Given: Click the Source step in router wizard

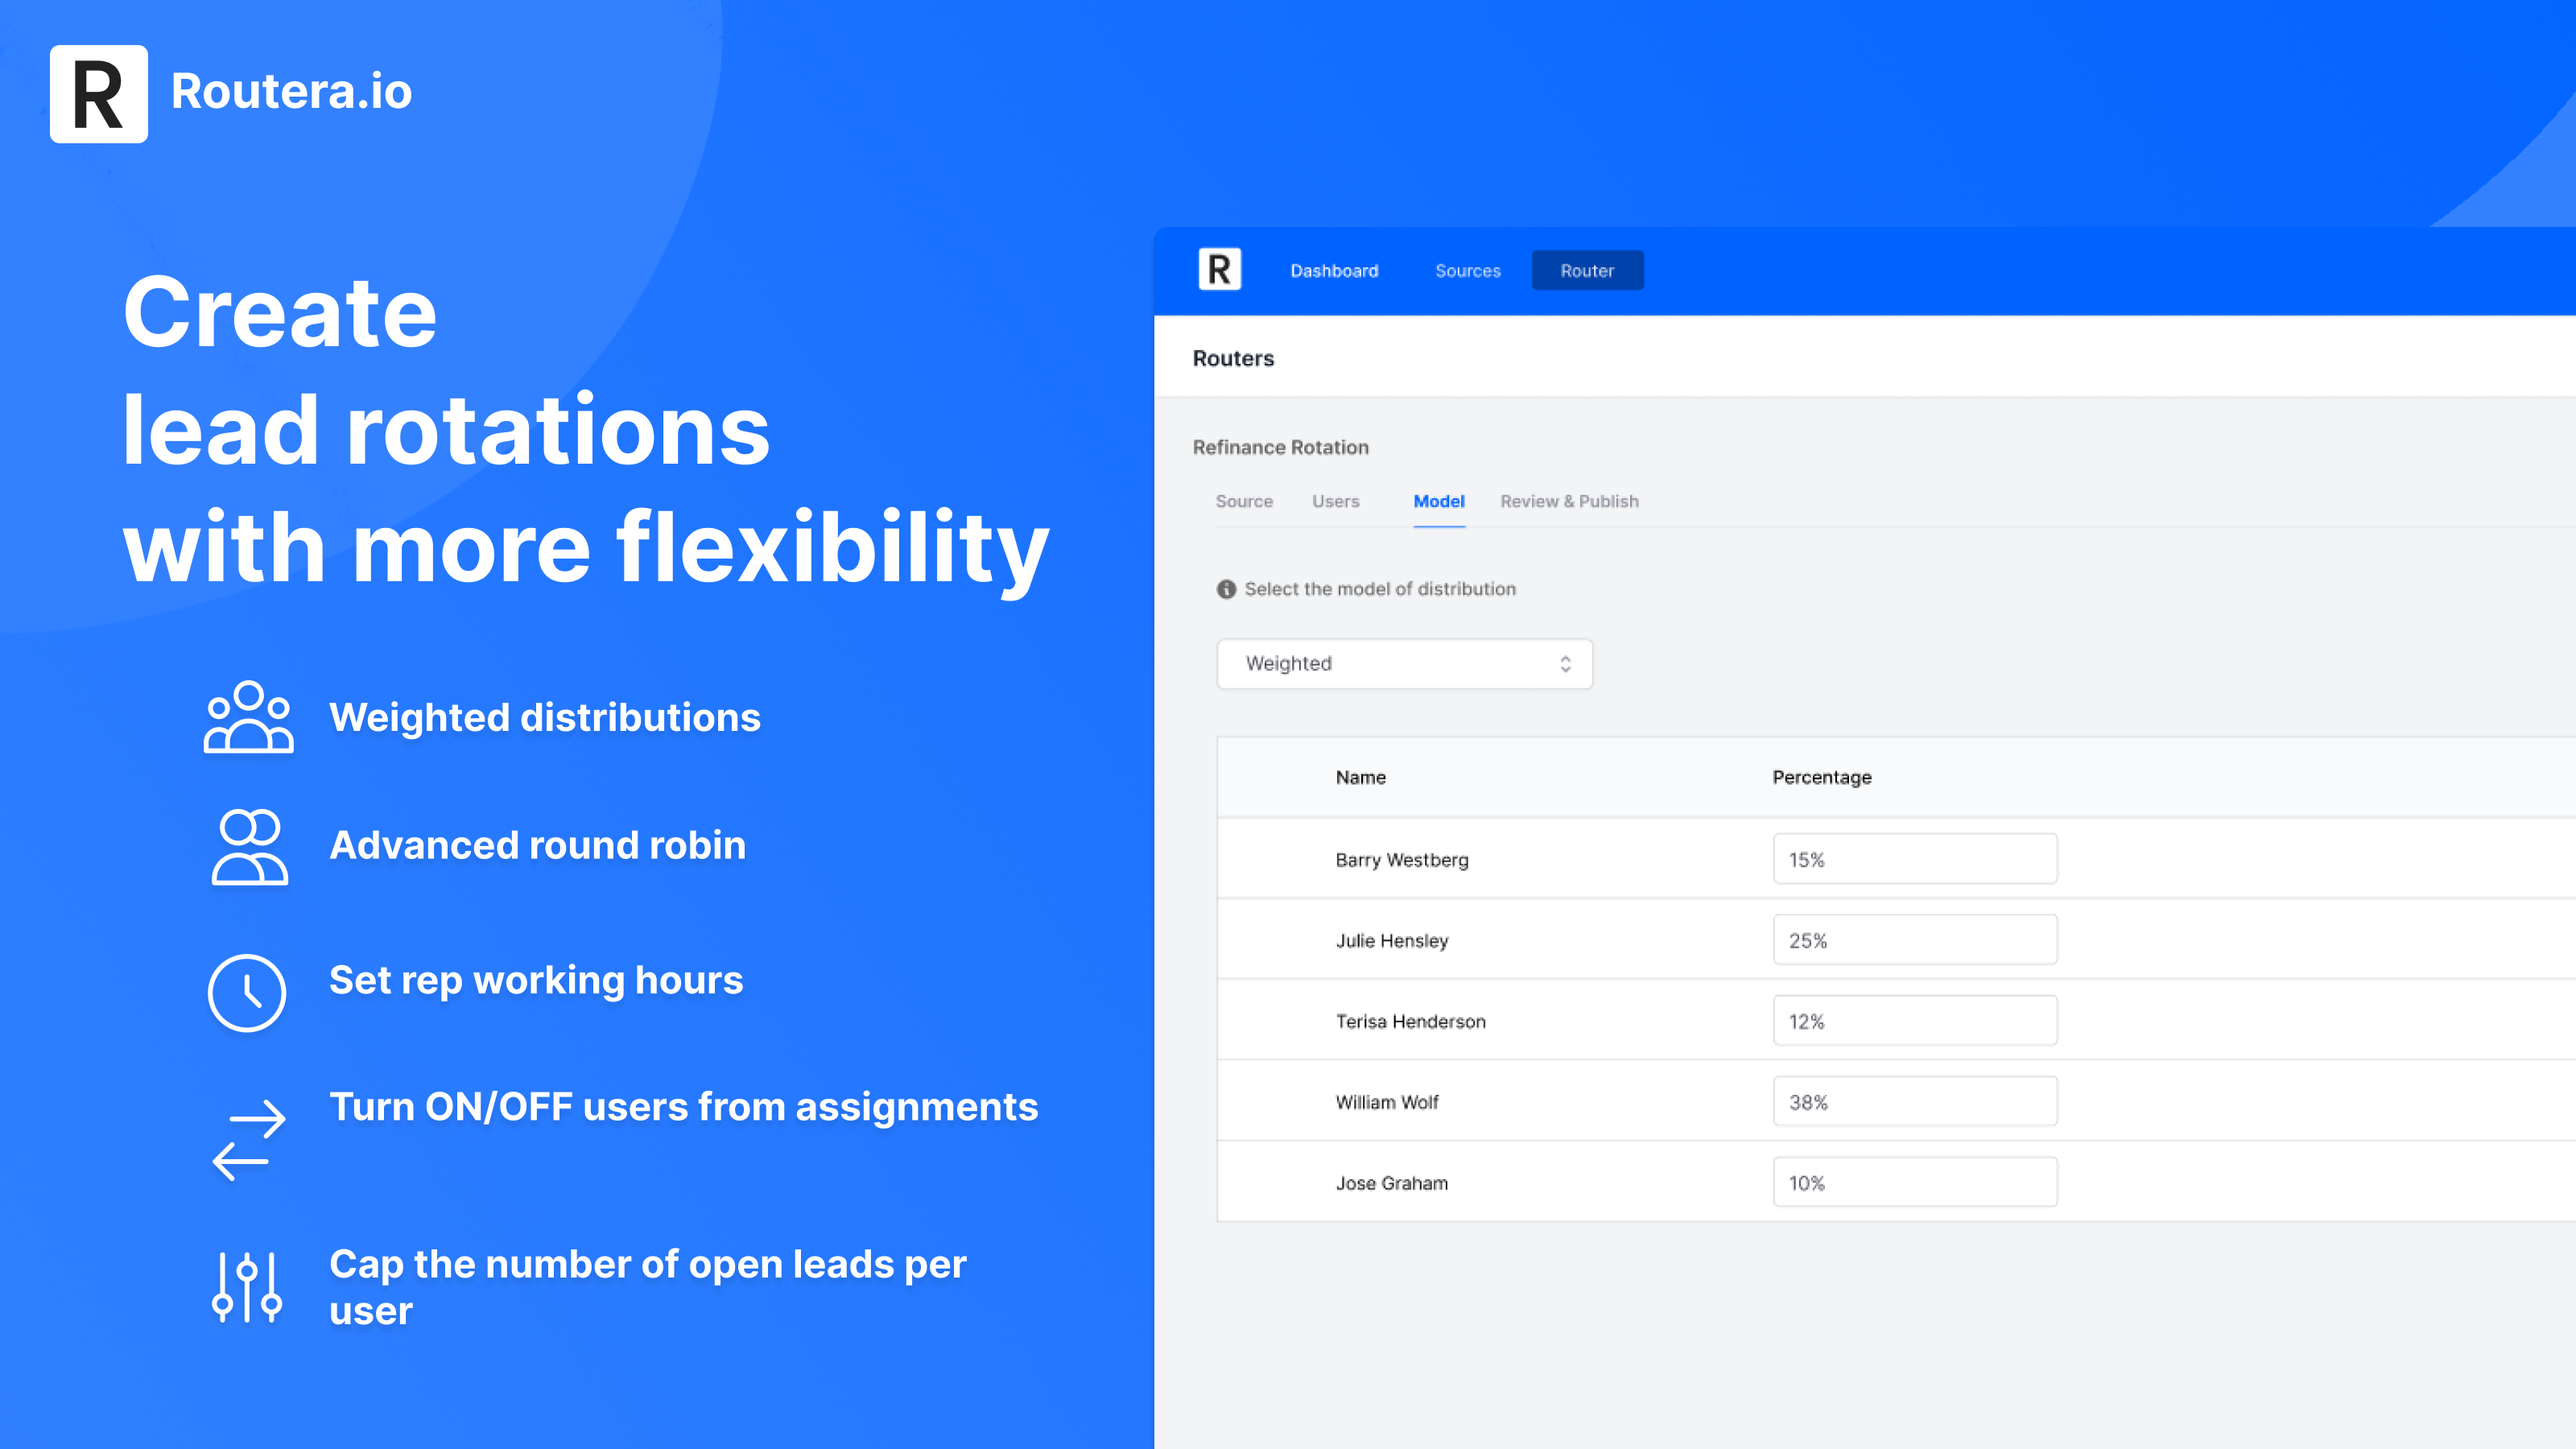Looking at the screenshot, I should coord(1244,501).
